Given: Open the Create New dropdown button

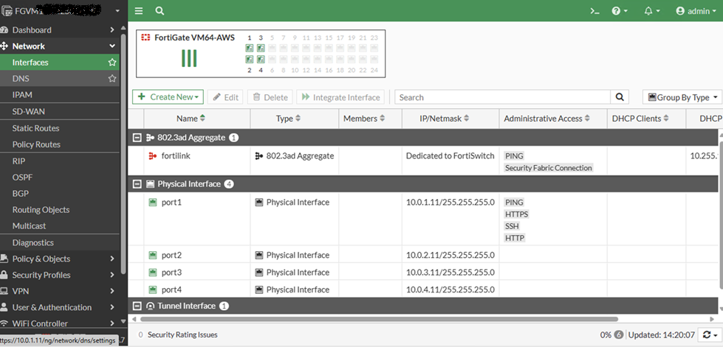Looking at the screenshot, I should [168, 97].
